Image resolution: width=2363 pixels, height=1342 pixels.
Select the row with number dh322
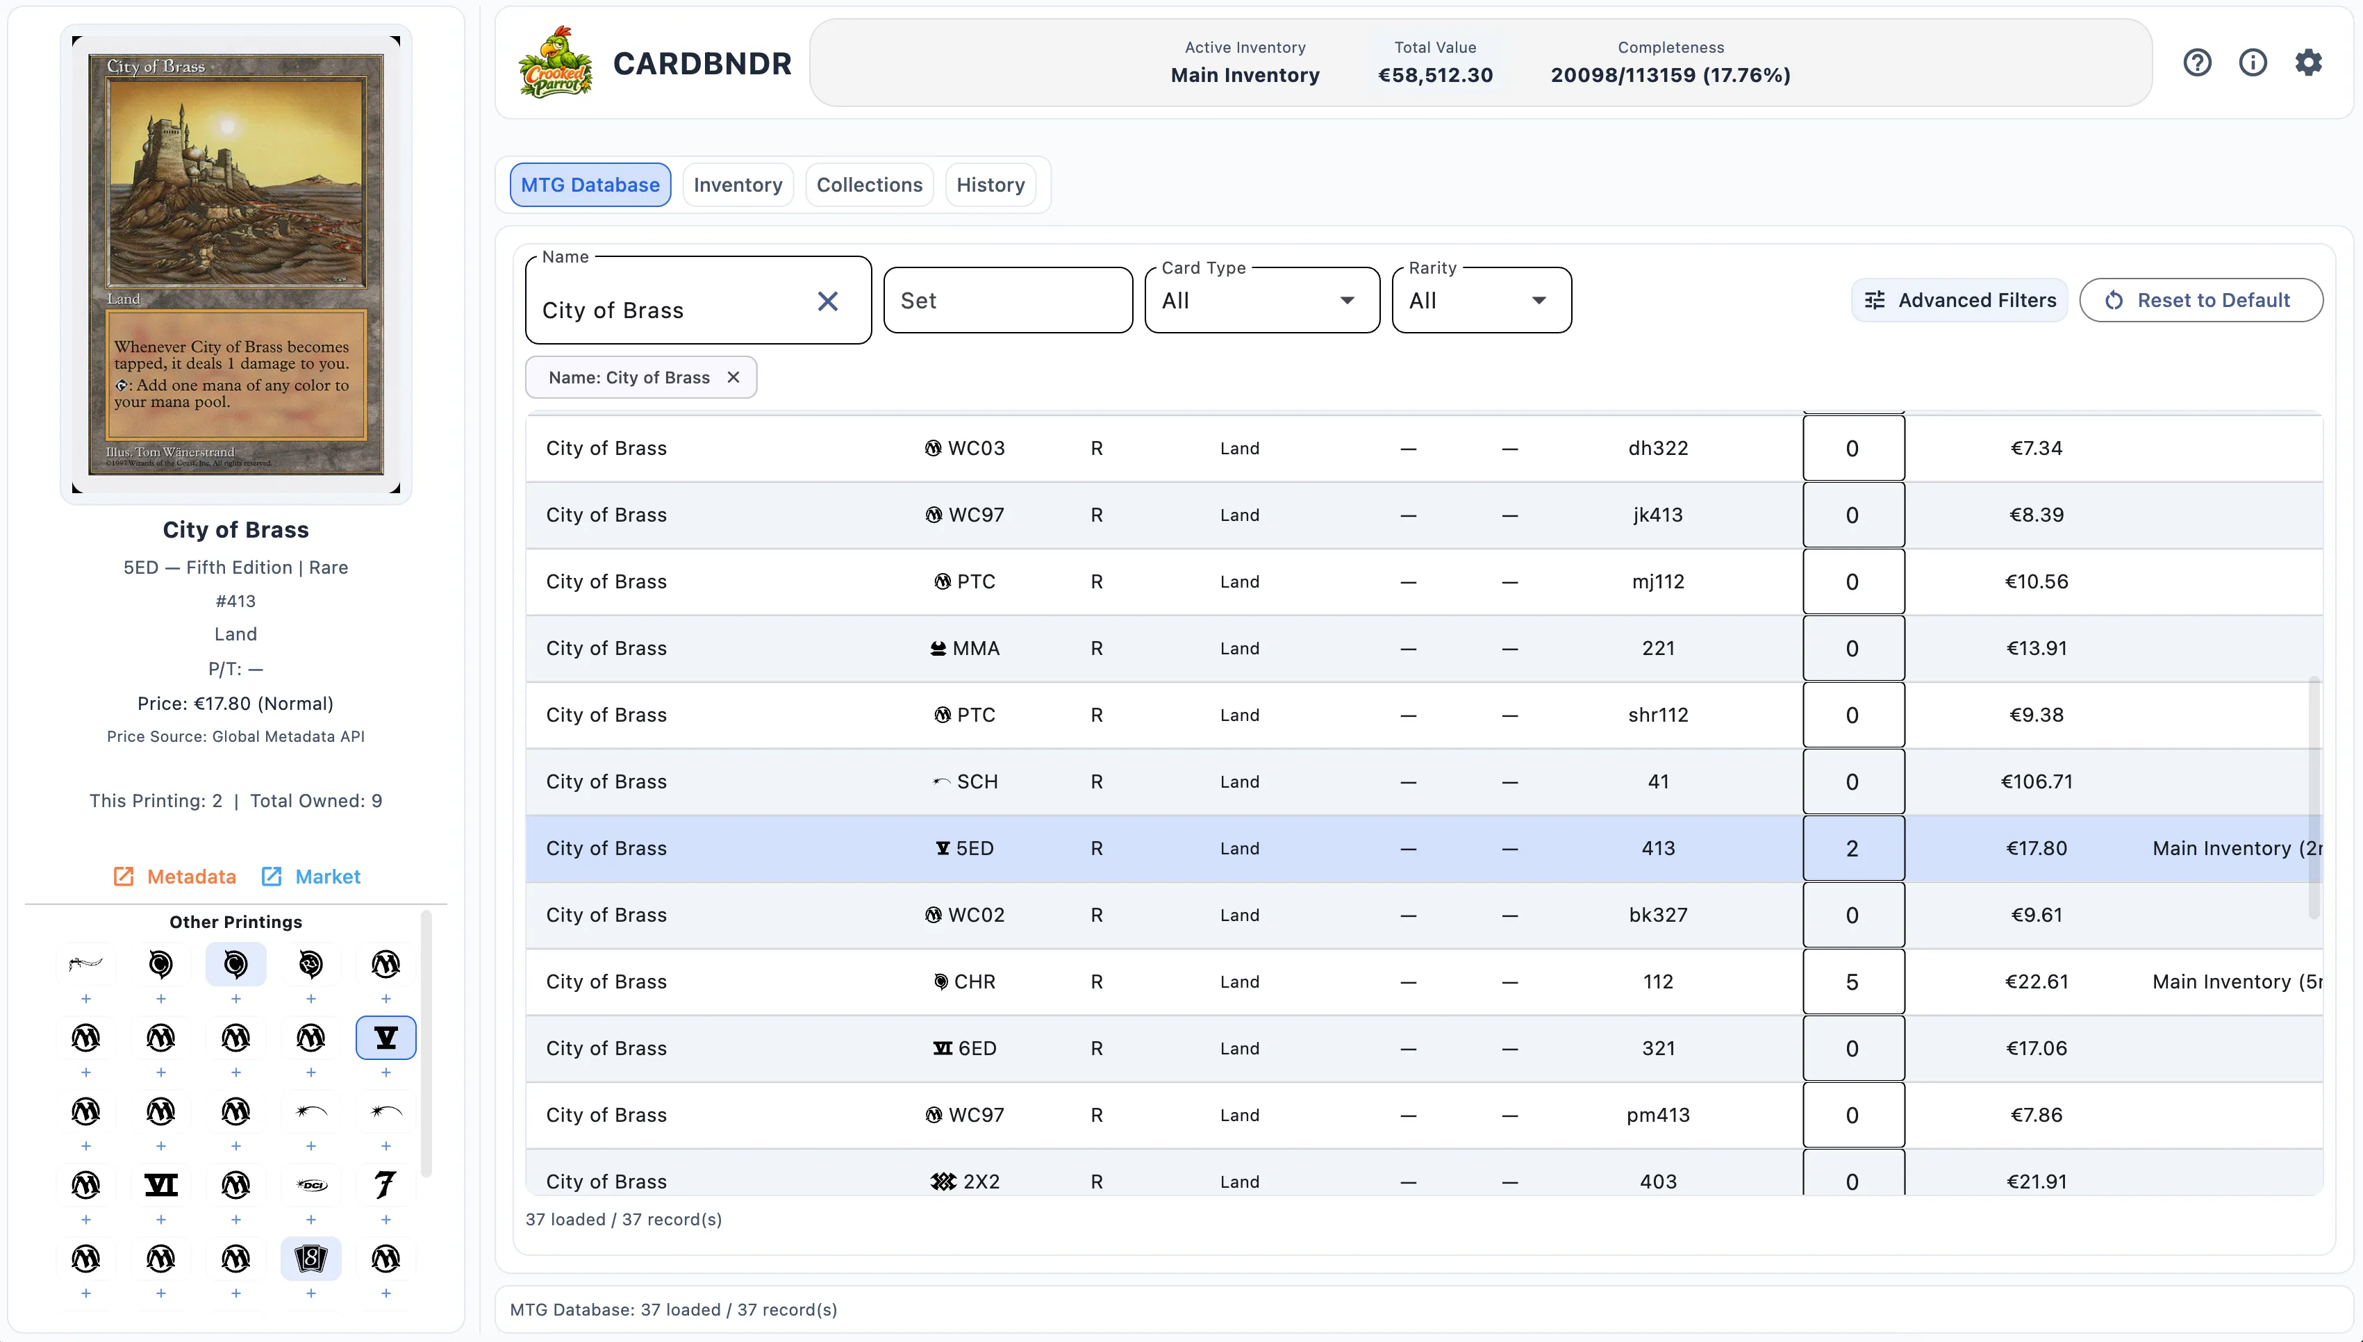(x=1424, y=449)
